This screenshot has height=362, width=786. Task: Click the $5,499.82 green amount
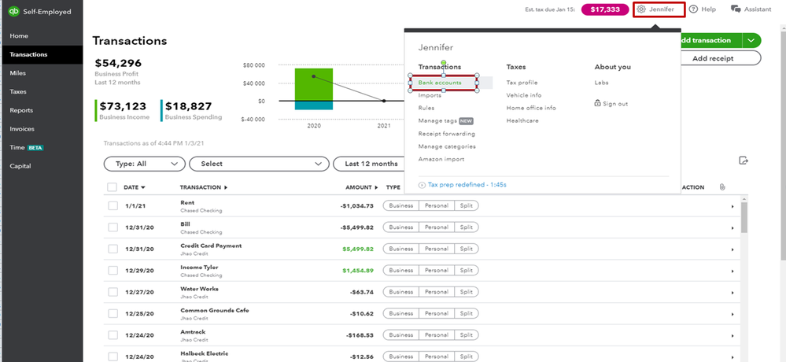[x=358, y=249]
